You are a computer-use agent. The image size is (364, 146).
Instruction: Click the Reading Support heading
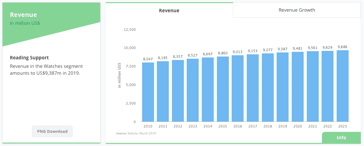tap(29, 58)
